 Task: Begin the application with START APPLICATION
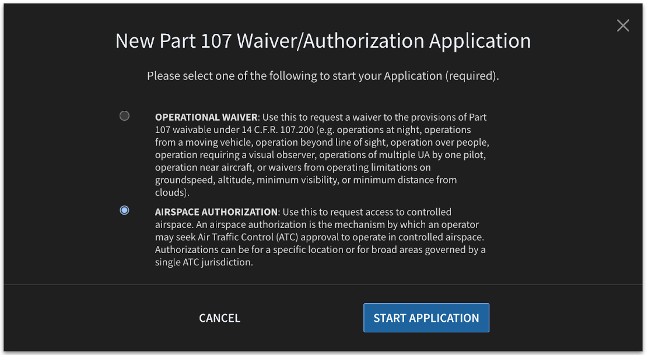coord(426,318)
